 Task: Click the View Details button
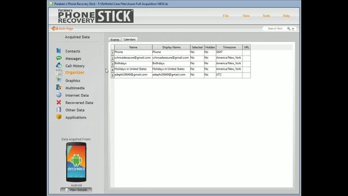(x=76, y=190)
